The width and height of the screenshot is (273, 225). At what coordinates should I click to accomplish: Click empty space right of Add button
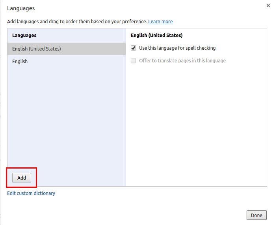tap(79, 178)
